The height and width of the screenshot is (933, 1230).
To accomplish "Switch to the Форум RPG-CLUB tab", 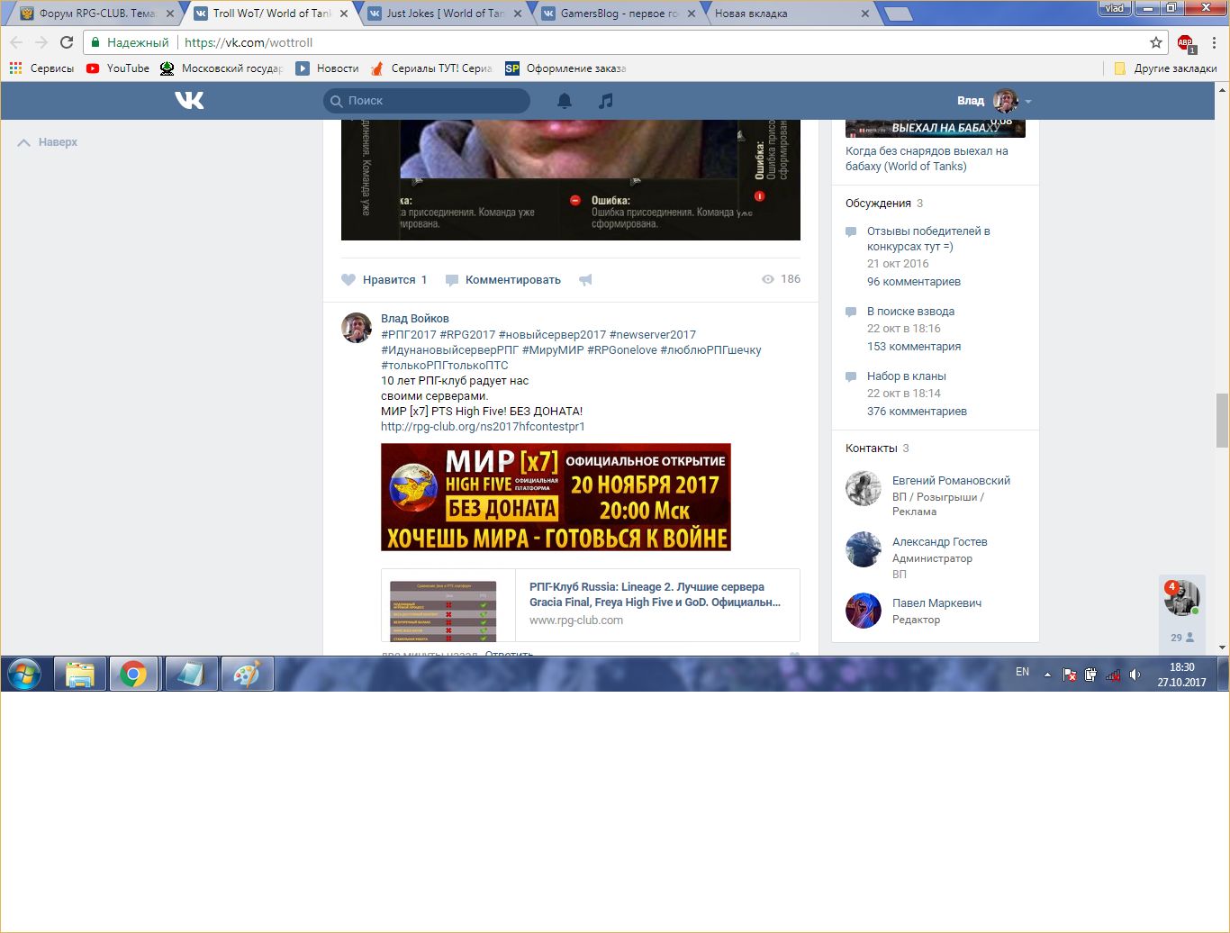I will point(96,14).
